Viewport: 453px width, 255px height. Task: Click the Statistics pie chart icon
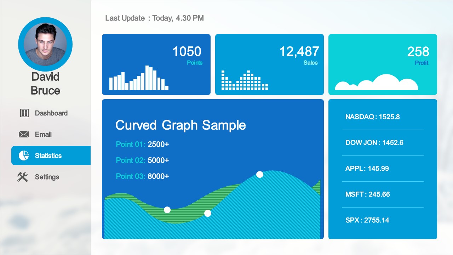pos(24,155)
